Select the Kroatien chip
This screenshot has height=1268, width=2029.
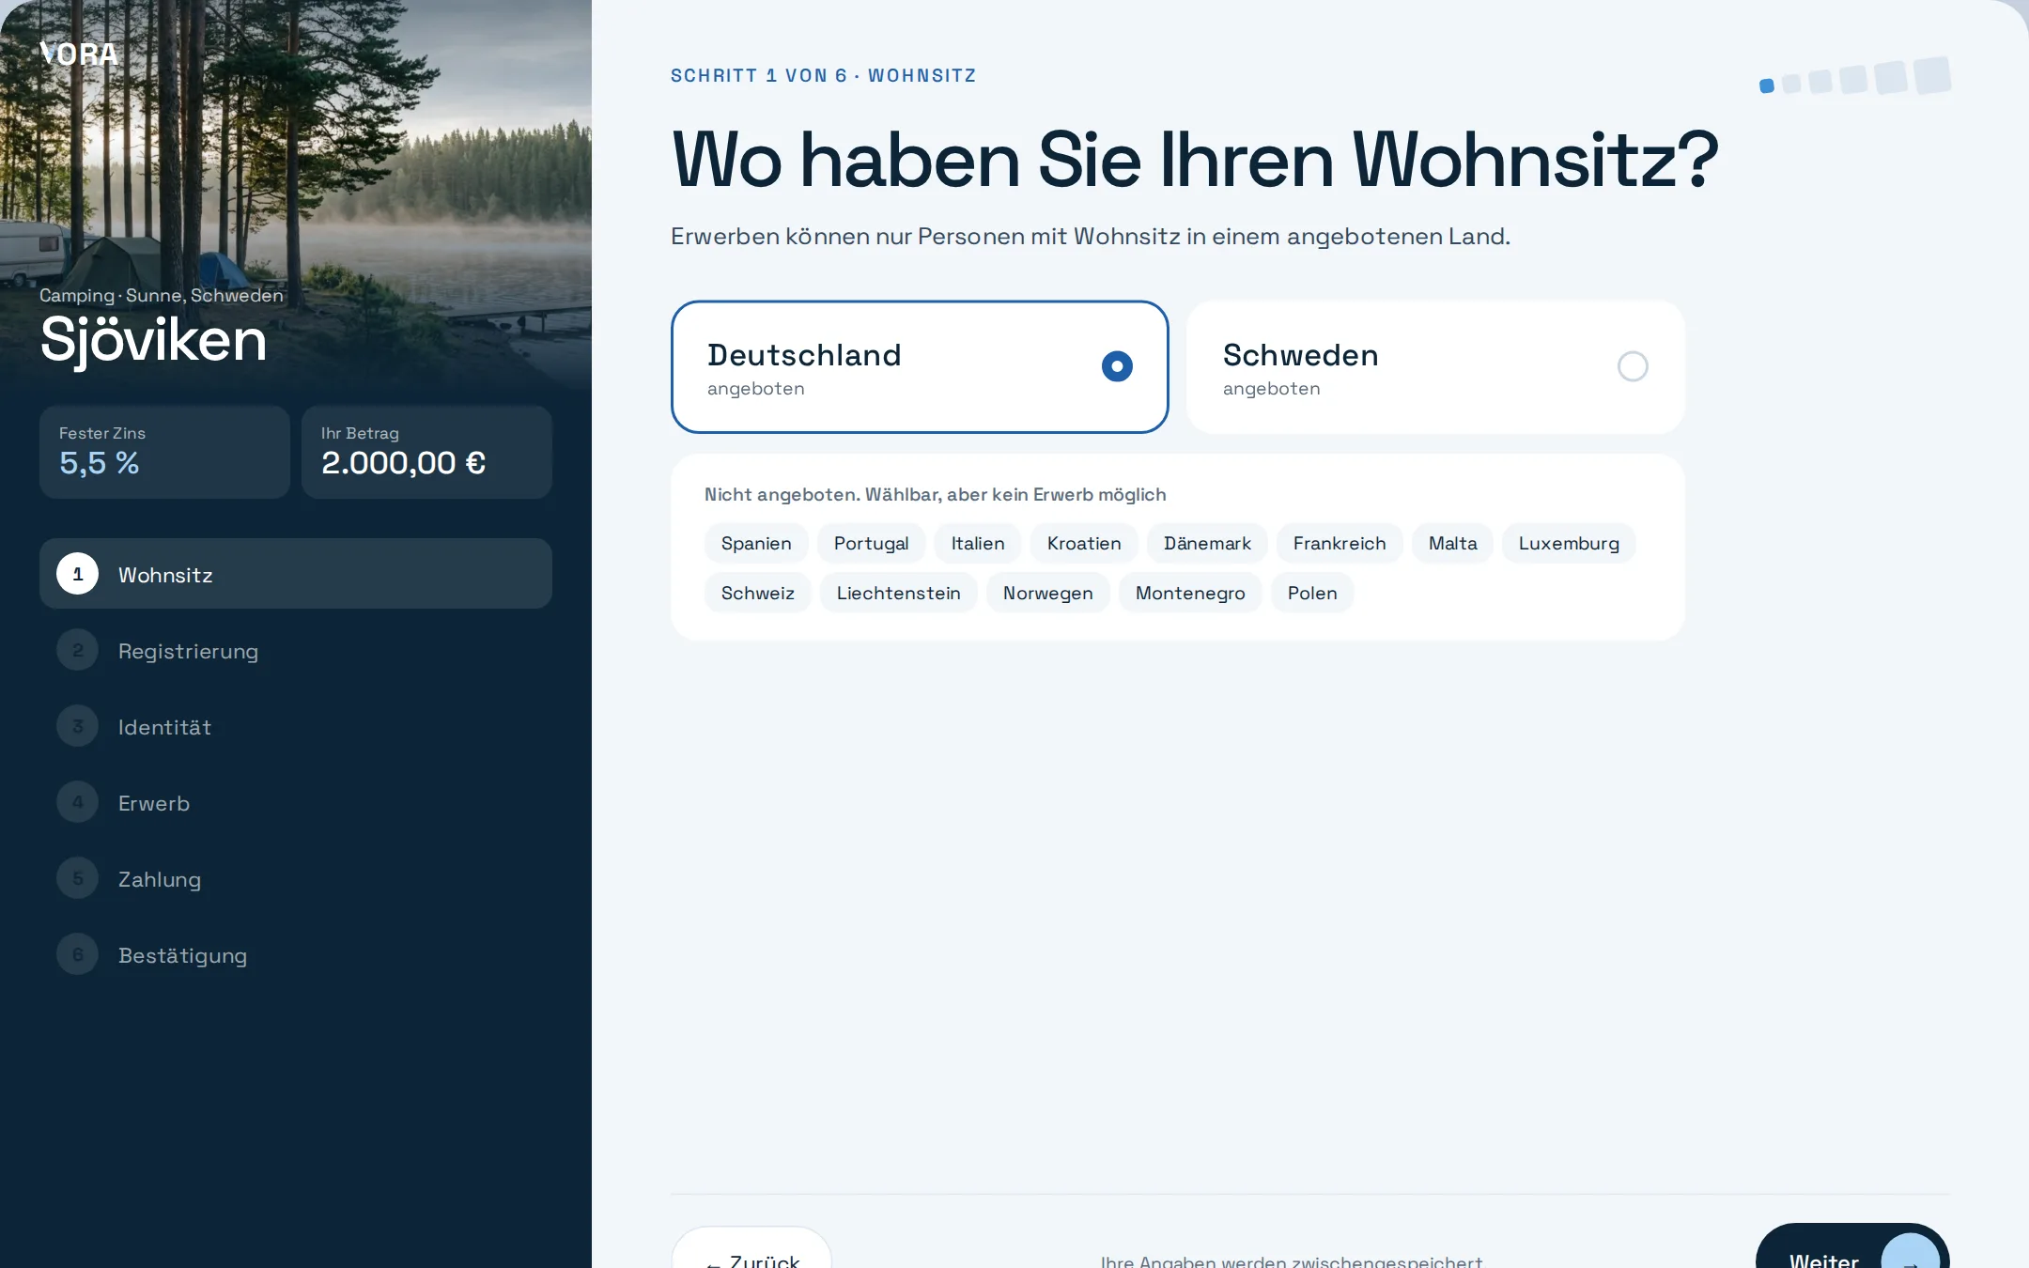point(1084,543)
